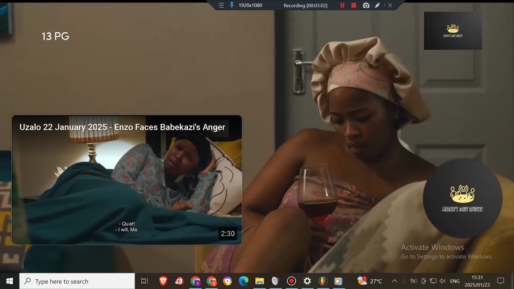
Task: Expand the hidden system tray icons
Action: pos(394,281)
